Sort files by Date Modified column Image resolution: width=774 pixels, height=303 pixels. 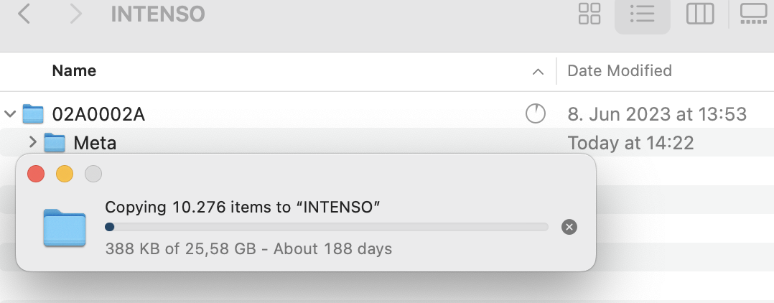coord(620,71)
